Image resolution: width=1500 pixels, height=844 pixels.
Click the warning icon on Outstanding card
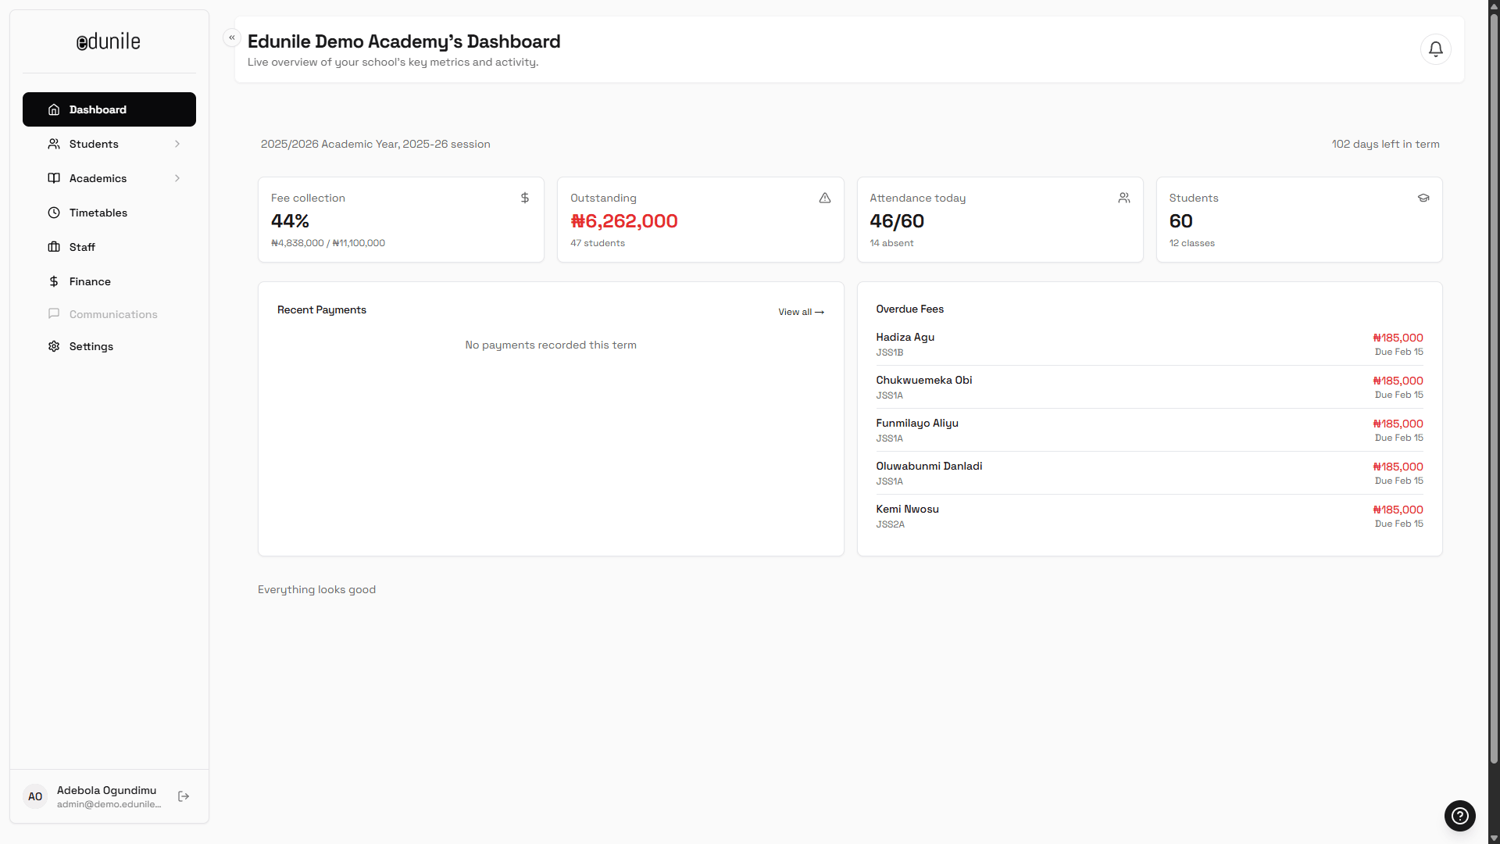point(824,198)
